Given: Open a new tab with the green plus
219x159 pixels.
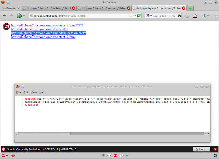Looking at the screenshot, I should [x=190, y=8].
